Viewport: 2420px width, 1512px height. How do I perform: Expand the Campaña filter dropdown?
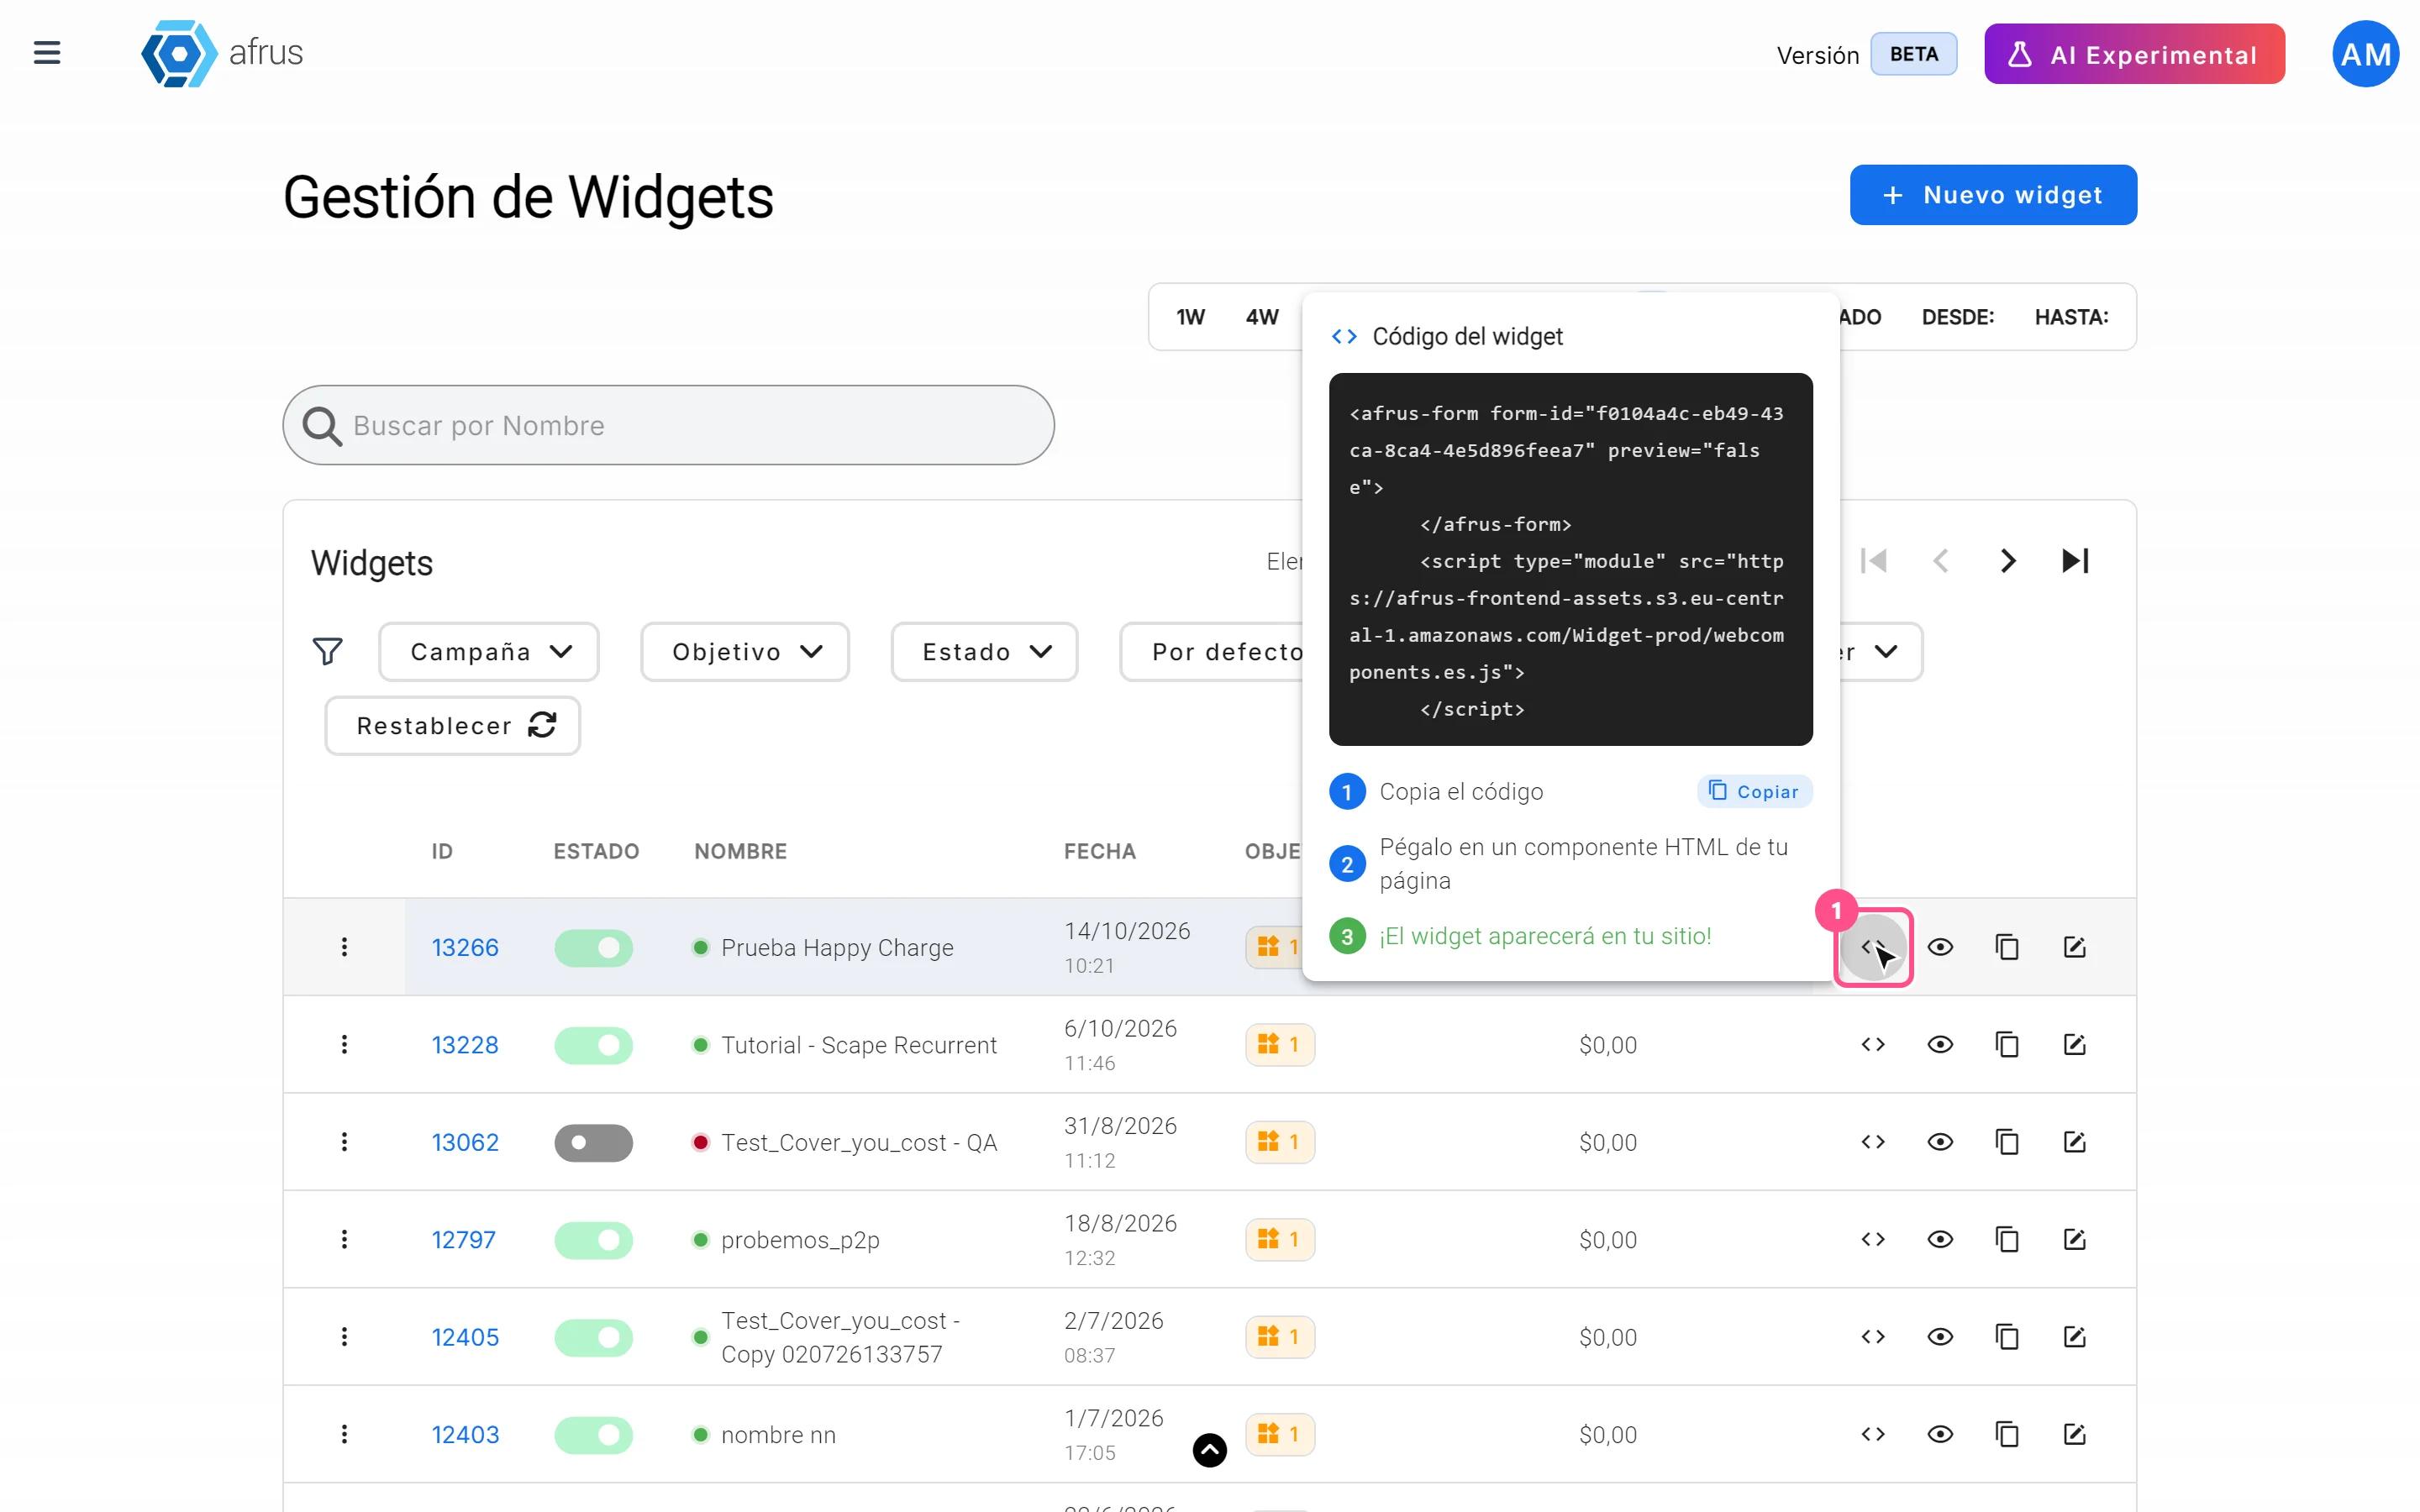(x=488, y=652)
